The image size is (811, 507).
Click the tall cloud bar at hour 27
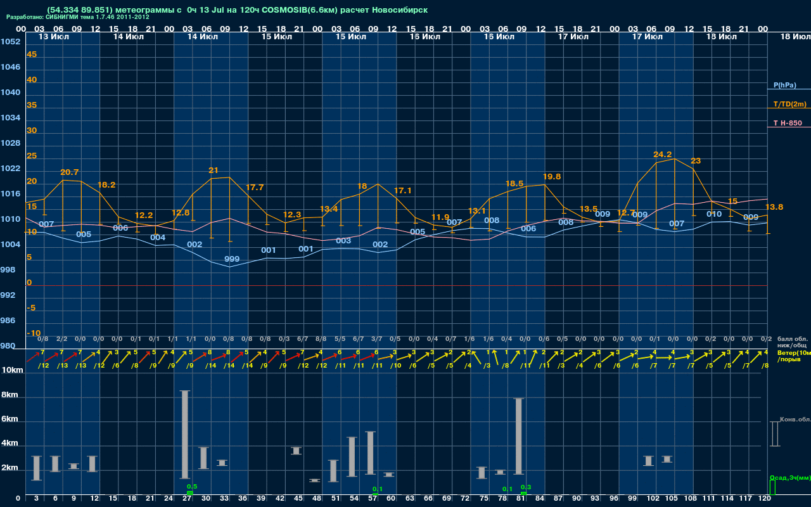[185, 435]
